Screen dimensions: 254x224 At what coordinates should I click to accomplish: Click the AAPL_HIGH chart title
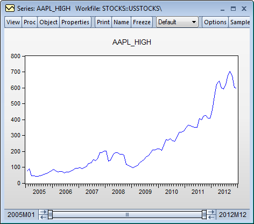(132, 43)
